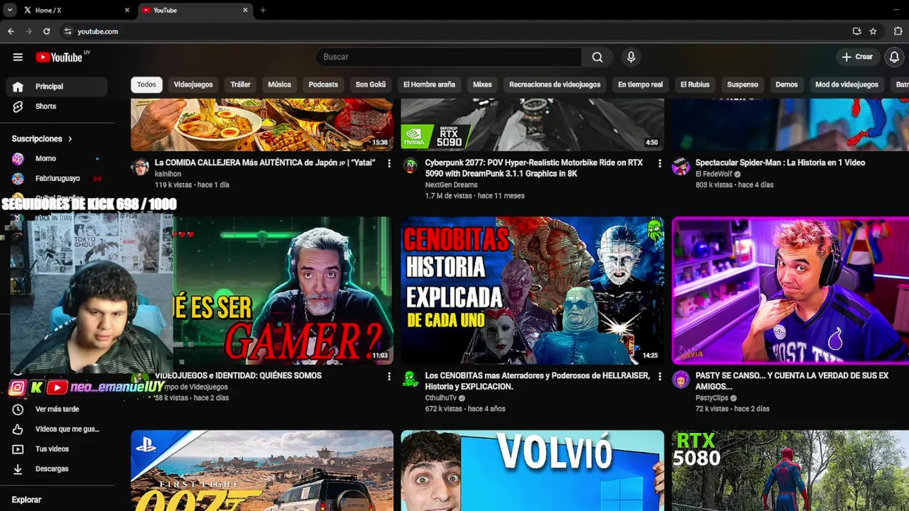Open the El FedeWolf channel link
The height and width of the screenshot is (511, 909).
(x=714, y=174)
